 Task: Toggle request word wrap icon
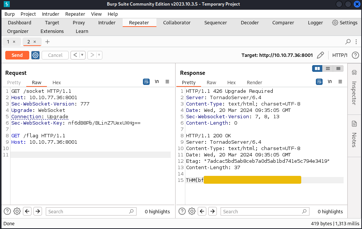click(x=146, y=82)
